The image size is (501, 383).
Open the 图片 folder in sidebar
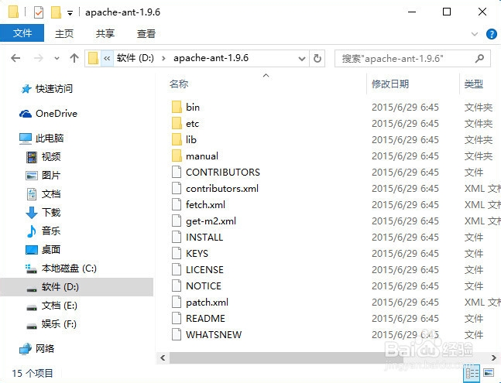[x=43, y=175]
